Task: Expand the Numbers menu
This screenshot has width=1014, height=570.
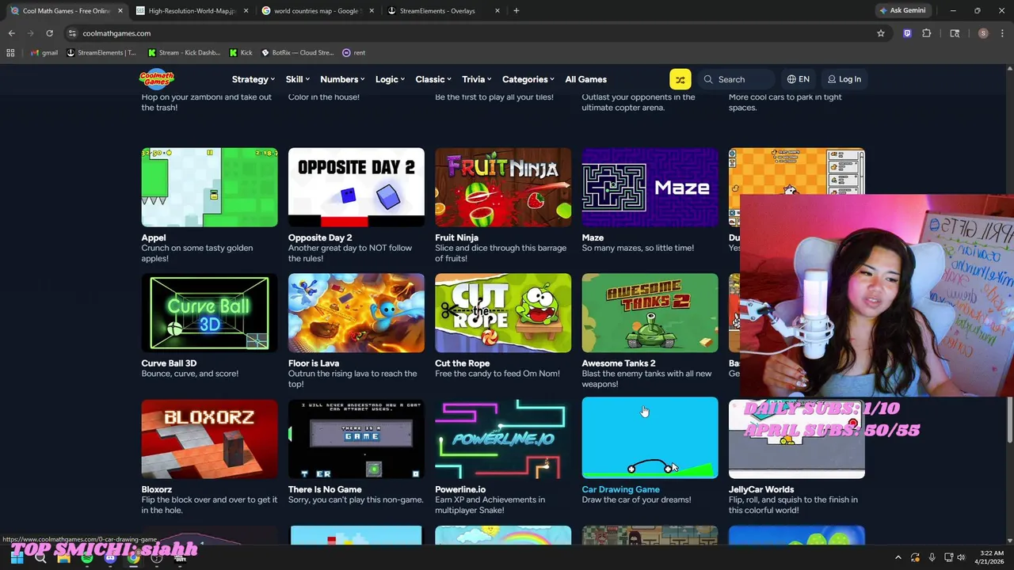Action: click(342, 79)
